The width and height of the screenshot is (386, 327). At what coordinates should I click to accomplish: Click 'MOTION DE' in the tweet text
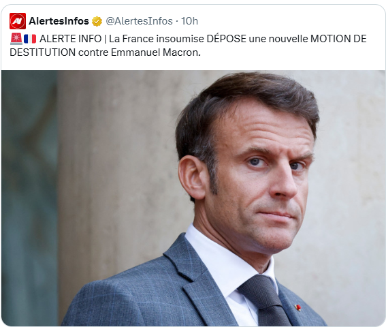(x=338, y=39)
